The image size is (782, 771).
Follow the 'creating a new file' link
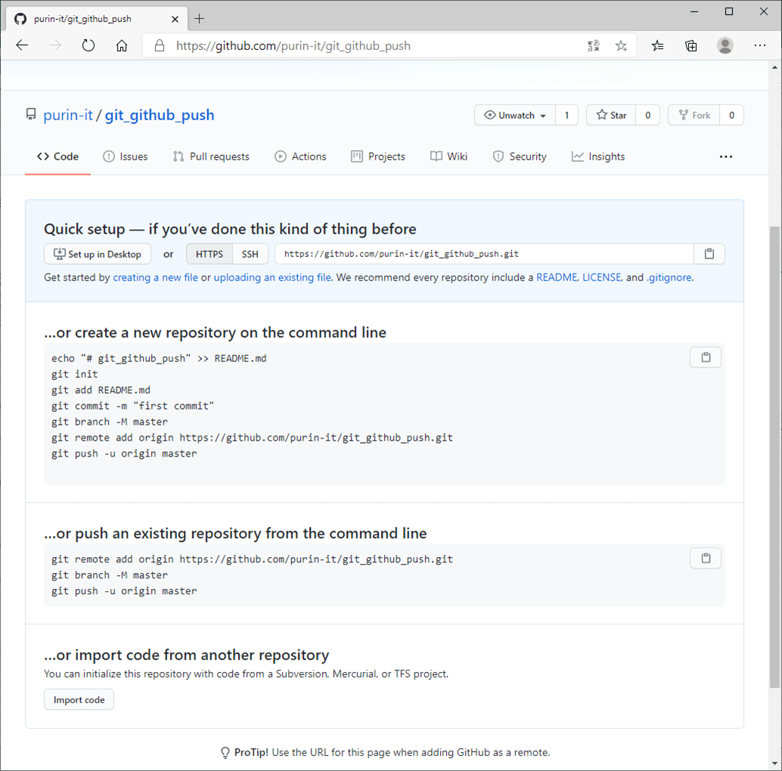[155, 277]
